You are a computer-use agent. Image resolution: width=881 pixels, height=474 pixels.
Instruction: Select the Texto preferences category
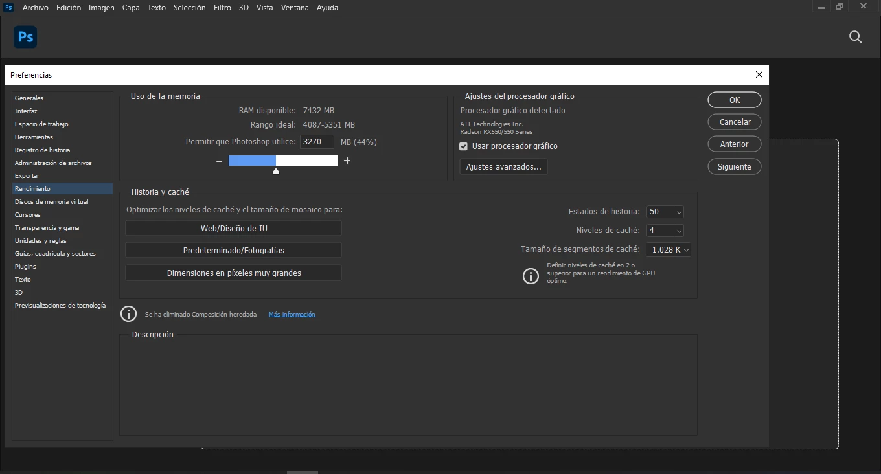coord(62,280)
